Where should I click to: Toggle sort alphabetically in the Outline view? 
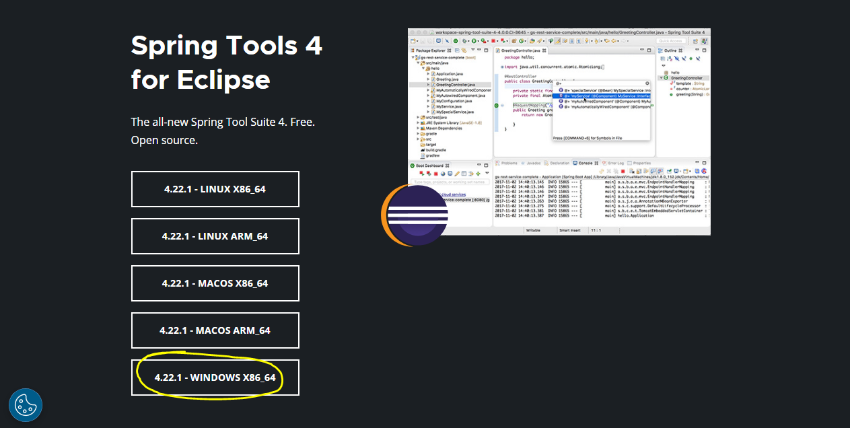pos(670,57)
